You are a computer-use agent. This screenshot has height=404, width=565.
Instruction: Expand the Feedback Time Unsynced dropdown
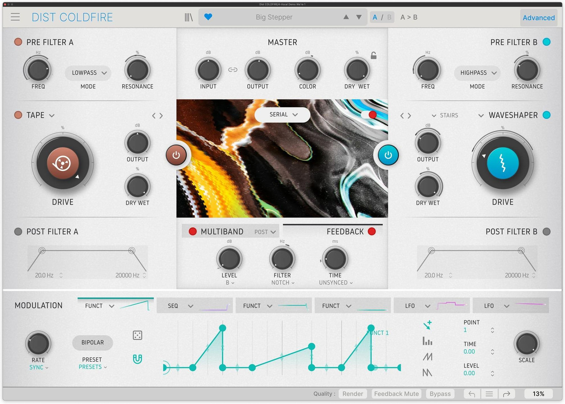tap(335, 283)
